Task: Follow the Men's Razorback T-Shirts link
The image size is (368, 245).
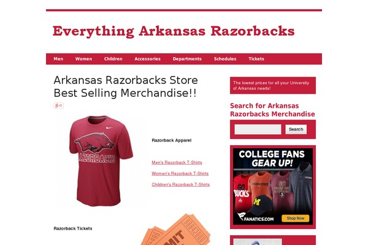Action: [177, 162]
